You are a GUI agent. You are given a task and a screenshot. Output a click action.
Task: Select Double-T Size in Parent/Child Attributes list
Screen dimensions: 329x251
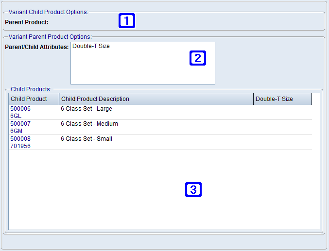coord(91,47)
